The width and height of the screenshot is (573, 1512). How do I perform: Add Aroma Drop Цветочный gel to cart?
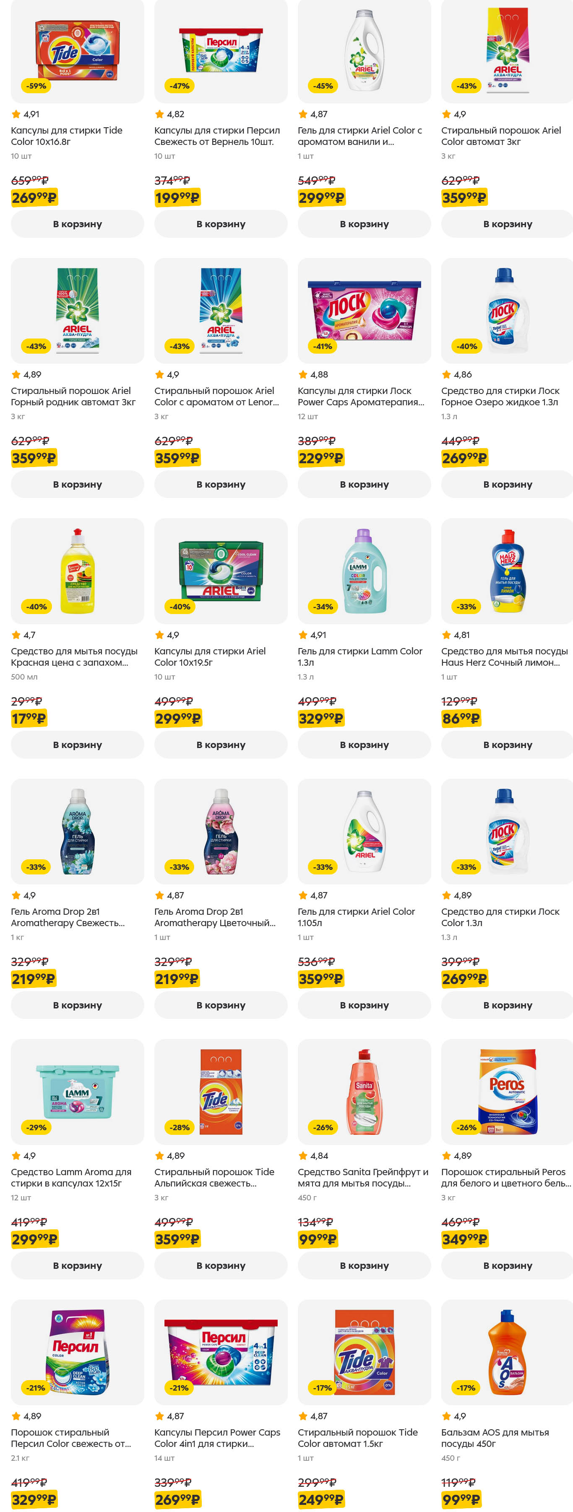point(221,1005)
